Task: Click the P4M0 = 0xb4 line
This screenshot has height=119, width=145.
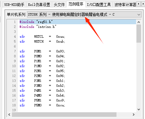Action: click(42, 95)
